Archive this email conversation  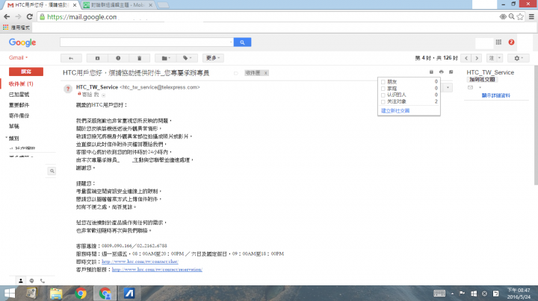click(x=97, y=58)
